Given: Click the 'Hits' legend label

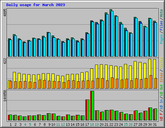Looking at the screenshot, I should (x=161, y=13).
